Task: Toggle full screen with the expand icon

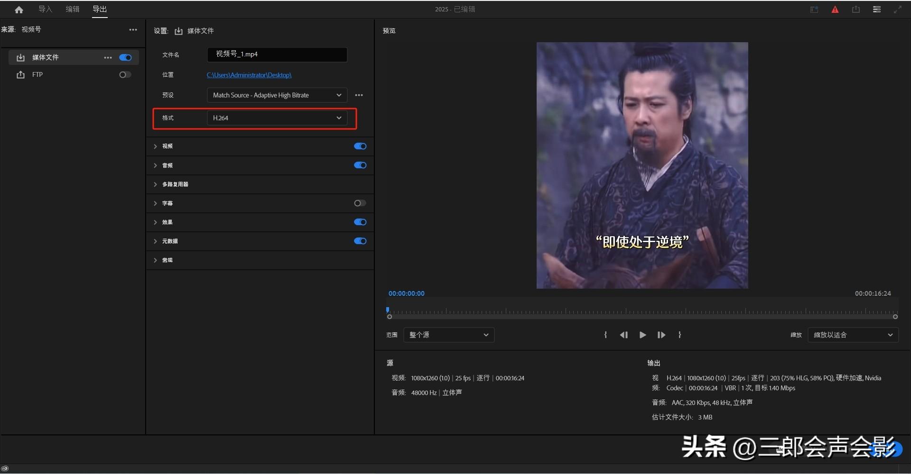Action: pyautogui.click(x=898, y=9)
